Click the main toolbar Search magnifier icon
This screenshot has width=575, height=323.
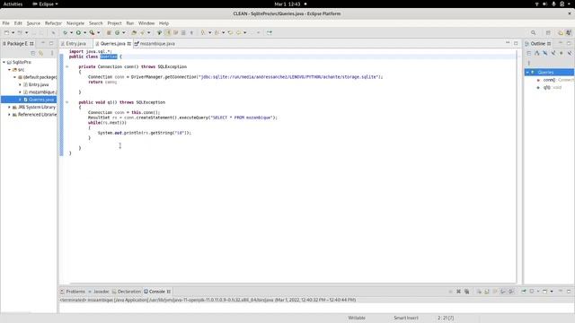click(x=533, y=32)
